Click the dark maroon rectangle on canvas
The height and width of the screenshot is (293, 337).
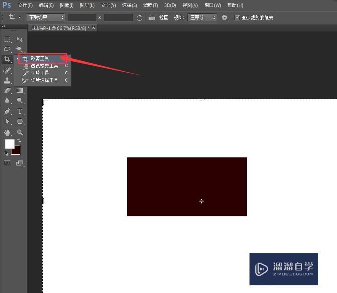[x=187, y=187]
